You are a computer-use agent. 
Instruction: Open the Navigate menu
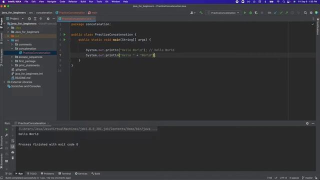point(51,1)
